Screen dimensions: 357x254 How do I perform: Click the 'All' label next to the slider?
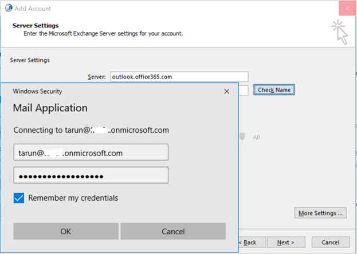point(256,137)
